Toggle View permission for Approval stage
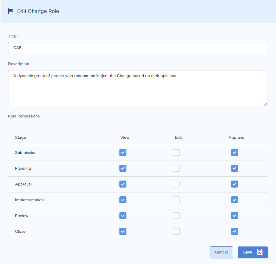This screenshot has width=276, height=264. pyautogui.click(x=123, y=184)
